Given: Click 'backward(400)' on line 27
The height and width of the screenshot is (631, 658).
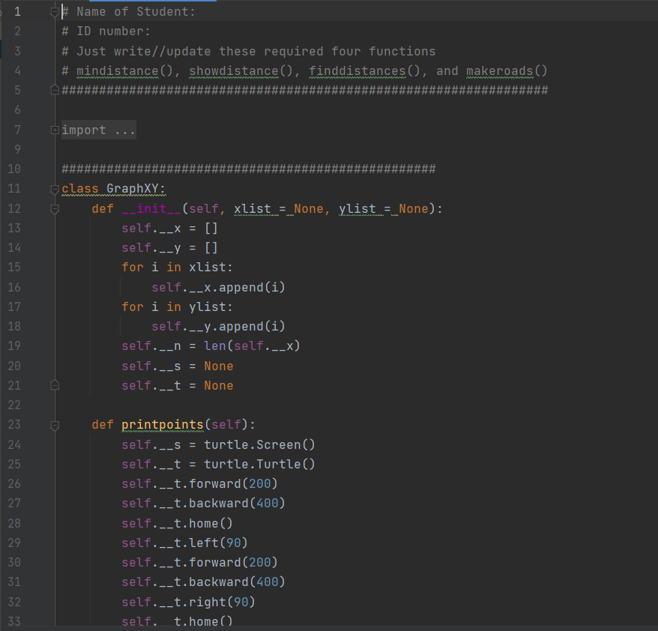Looking at the screenshot, I should [x=237, y=503].
